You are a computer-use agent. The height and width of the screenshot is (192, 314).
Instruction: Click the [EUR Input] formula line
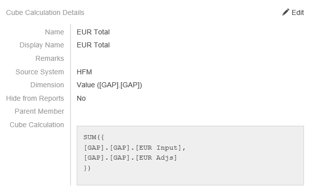pos(134,148)
